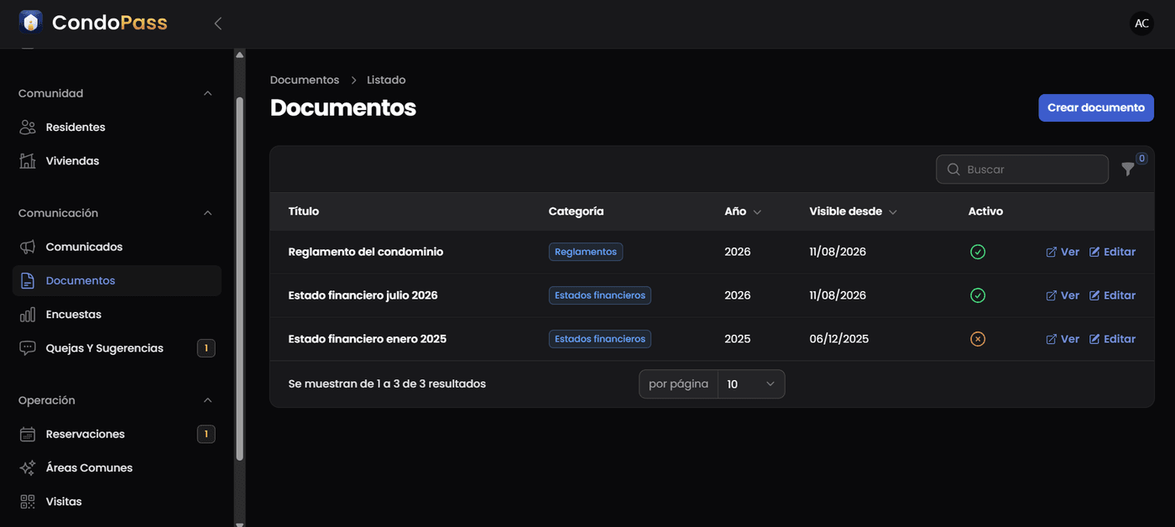This screenshot has width=1175, height=527.
Task: Click the Reglamentos category badge
Action: point(586,252)
